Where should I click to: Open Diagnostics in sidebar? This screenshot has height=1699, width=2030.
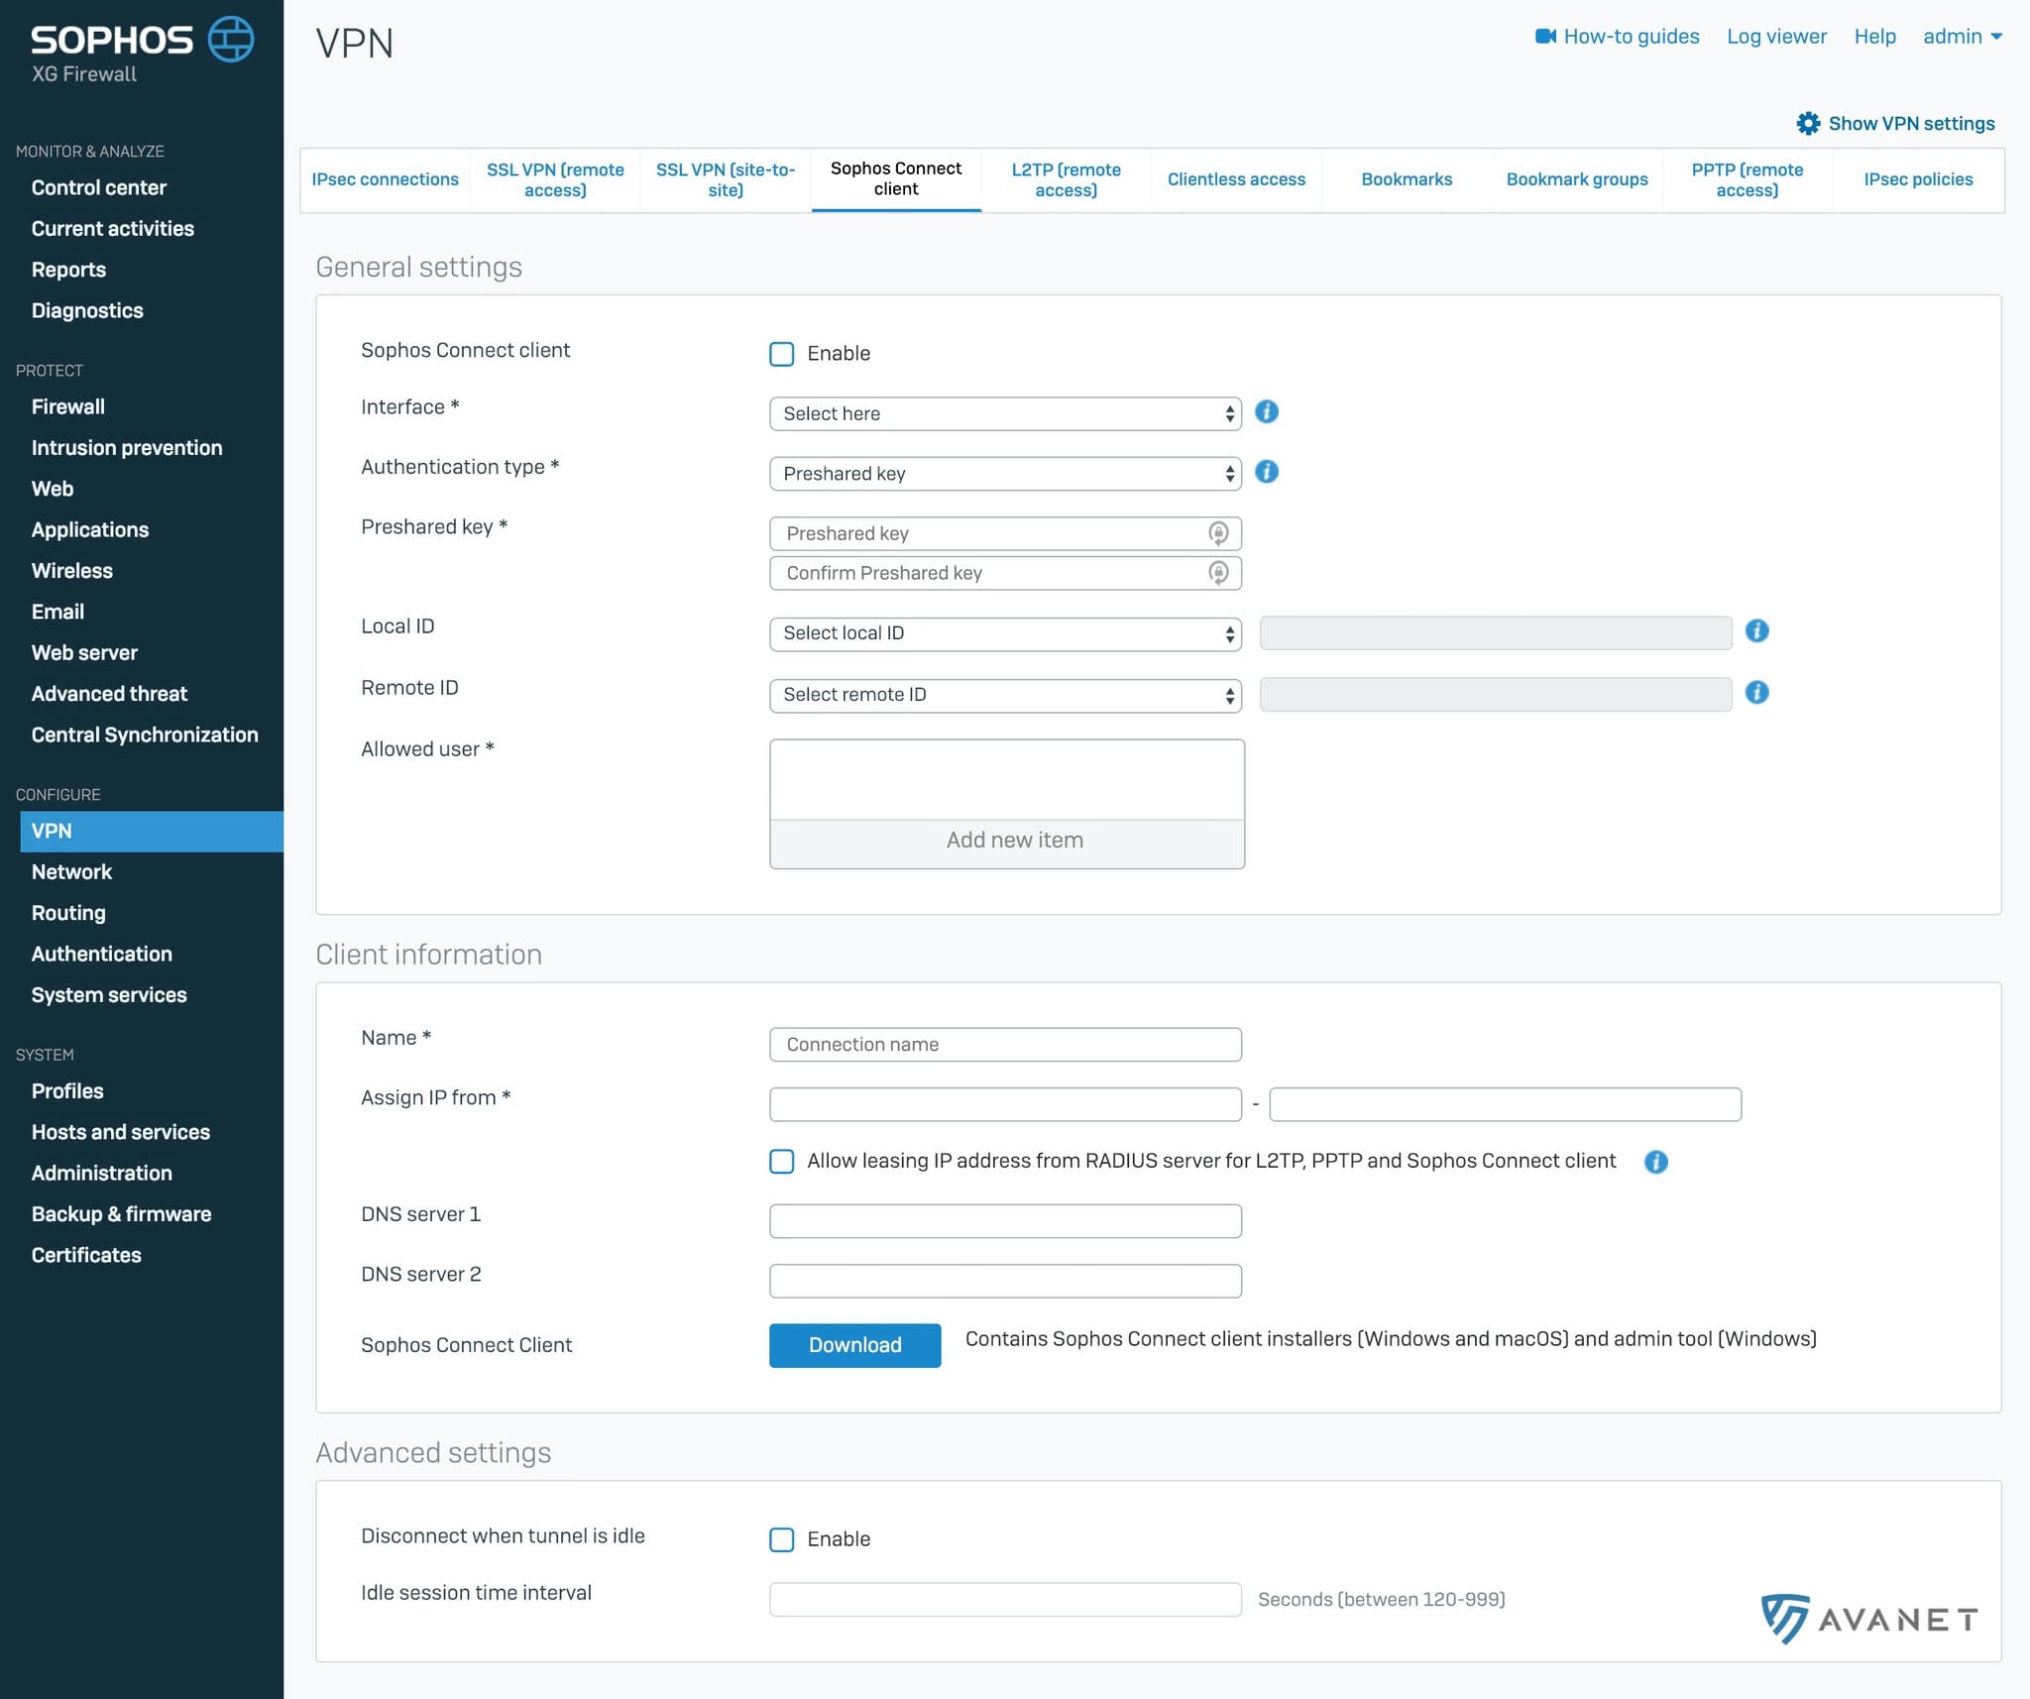click(87, 311)
